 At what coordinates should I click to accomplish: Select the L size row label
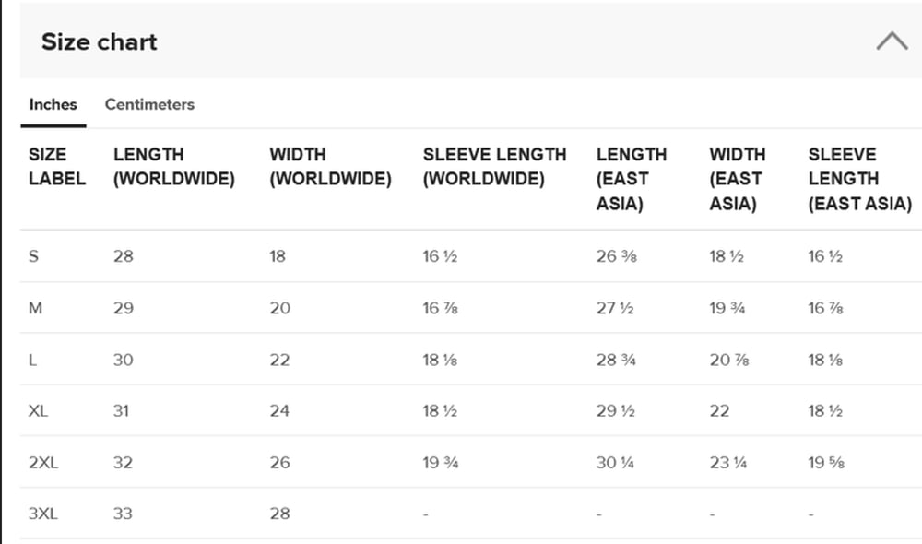(x=32, y=360)
